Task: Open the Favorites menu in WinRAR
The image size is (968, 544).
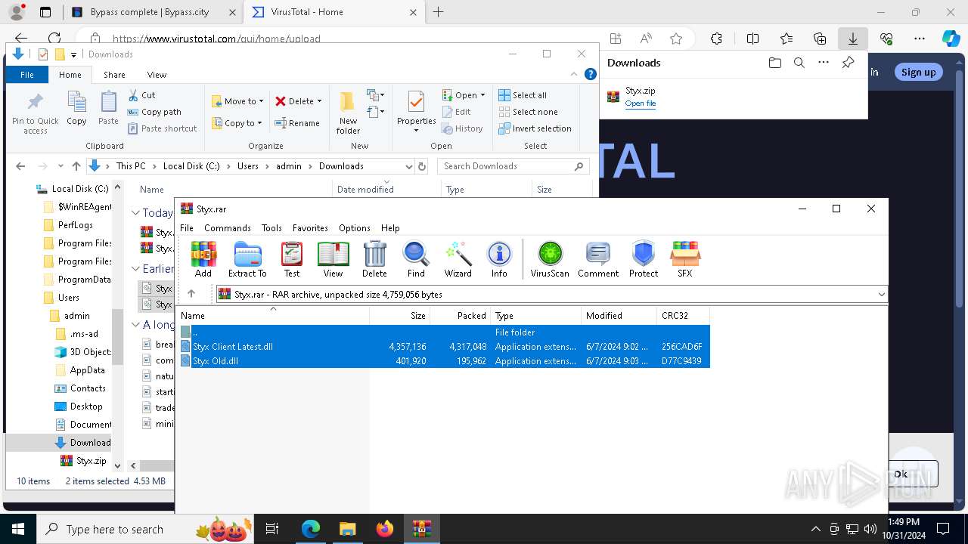Action: click(310, 227)
